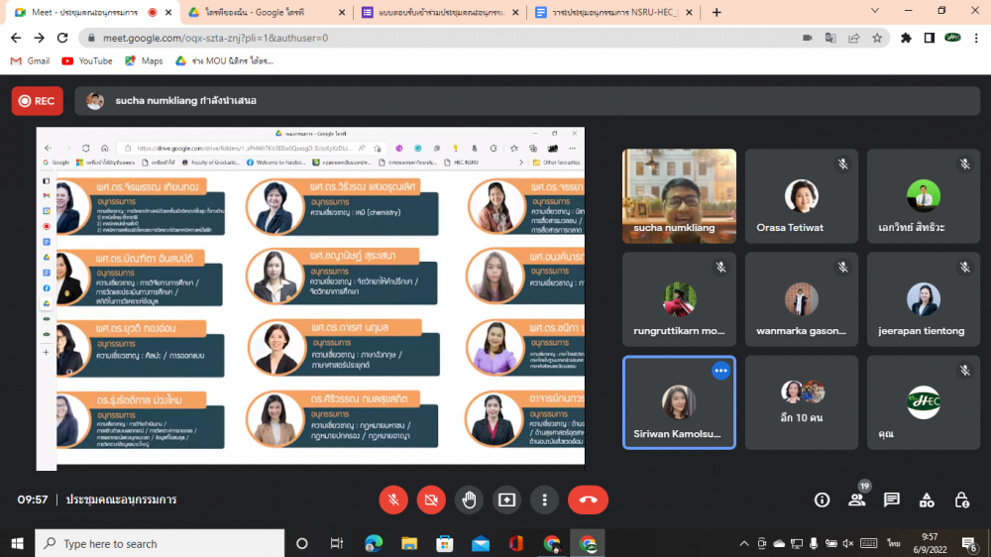Open the YouTube bookmark

(x=86, y=60)
